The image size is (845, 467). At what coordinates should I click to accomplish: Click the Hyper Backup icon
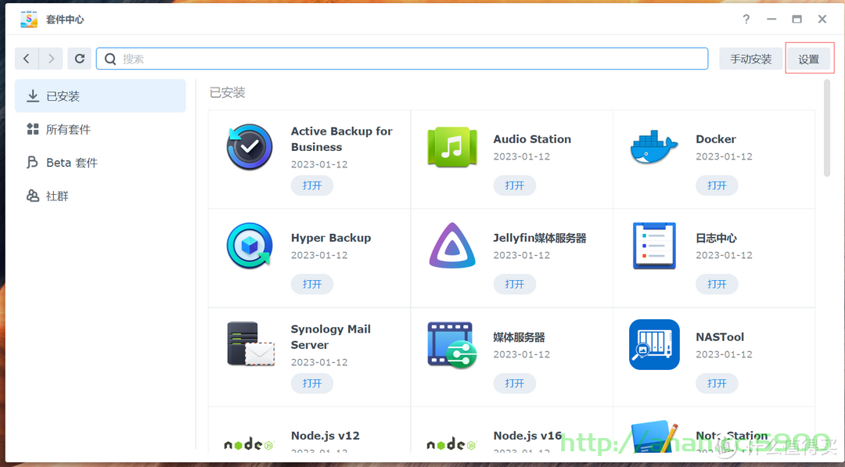pyautogui.click(x=250, y=246)
